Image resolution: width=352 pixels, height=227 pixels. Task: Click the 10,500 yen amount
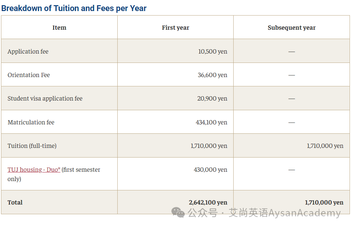tap(213, 51)
